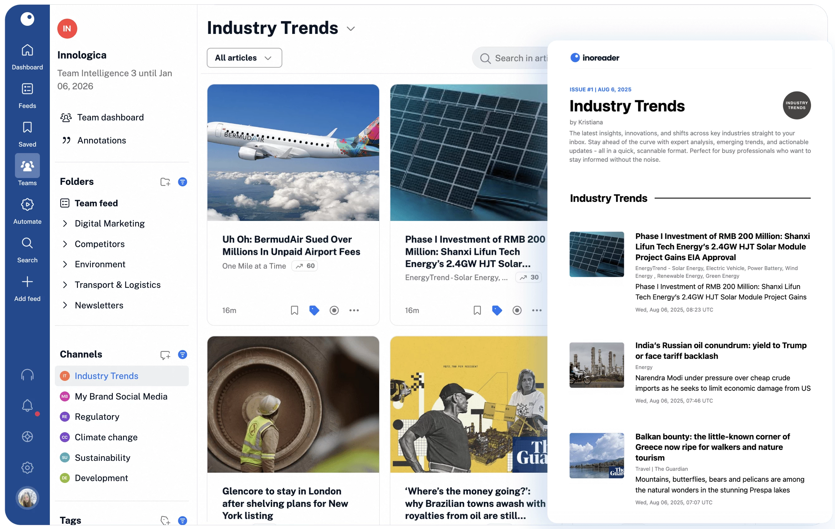Mark the BermudAir article as read
835x529 pixels.
click(334, 310)
